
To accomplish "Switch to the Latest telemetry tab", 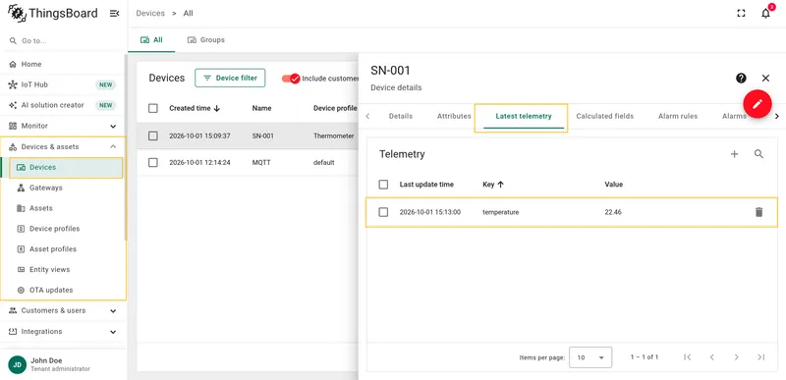I will pyautogui.click(x=524, y=116).
